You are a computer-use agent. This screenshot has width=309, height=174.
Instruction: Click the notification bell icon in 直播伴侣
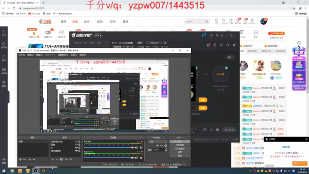tap(228, 45)
